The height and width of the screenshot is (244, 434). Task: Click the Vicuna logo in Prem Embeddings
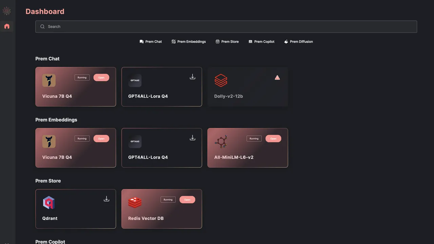[49, 141]
